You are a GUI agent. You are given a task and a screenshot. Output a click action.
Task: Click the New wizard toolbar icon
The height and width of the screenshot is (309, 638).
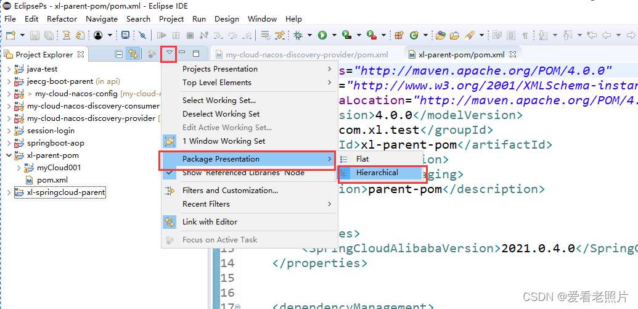tap(10, 35)
